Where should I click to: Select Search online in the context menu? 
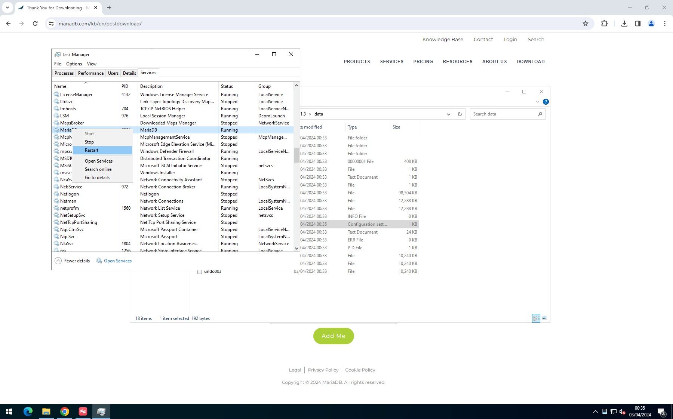[x=102, y=169]
